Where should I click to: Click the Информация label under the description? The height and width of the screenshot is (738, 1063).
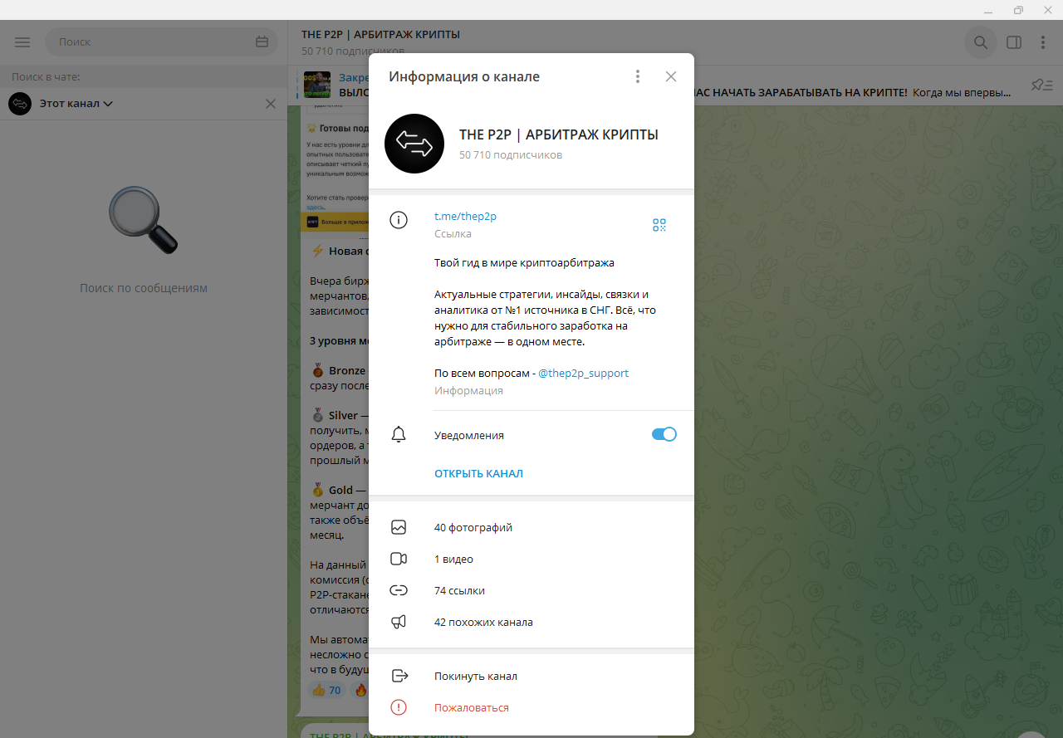point(468,390)
